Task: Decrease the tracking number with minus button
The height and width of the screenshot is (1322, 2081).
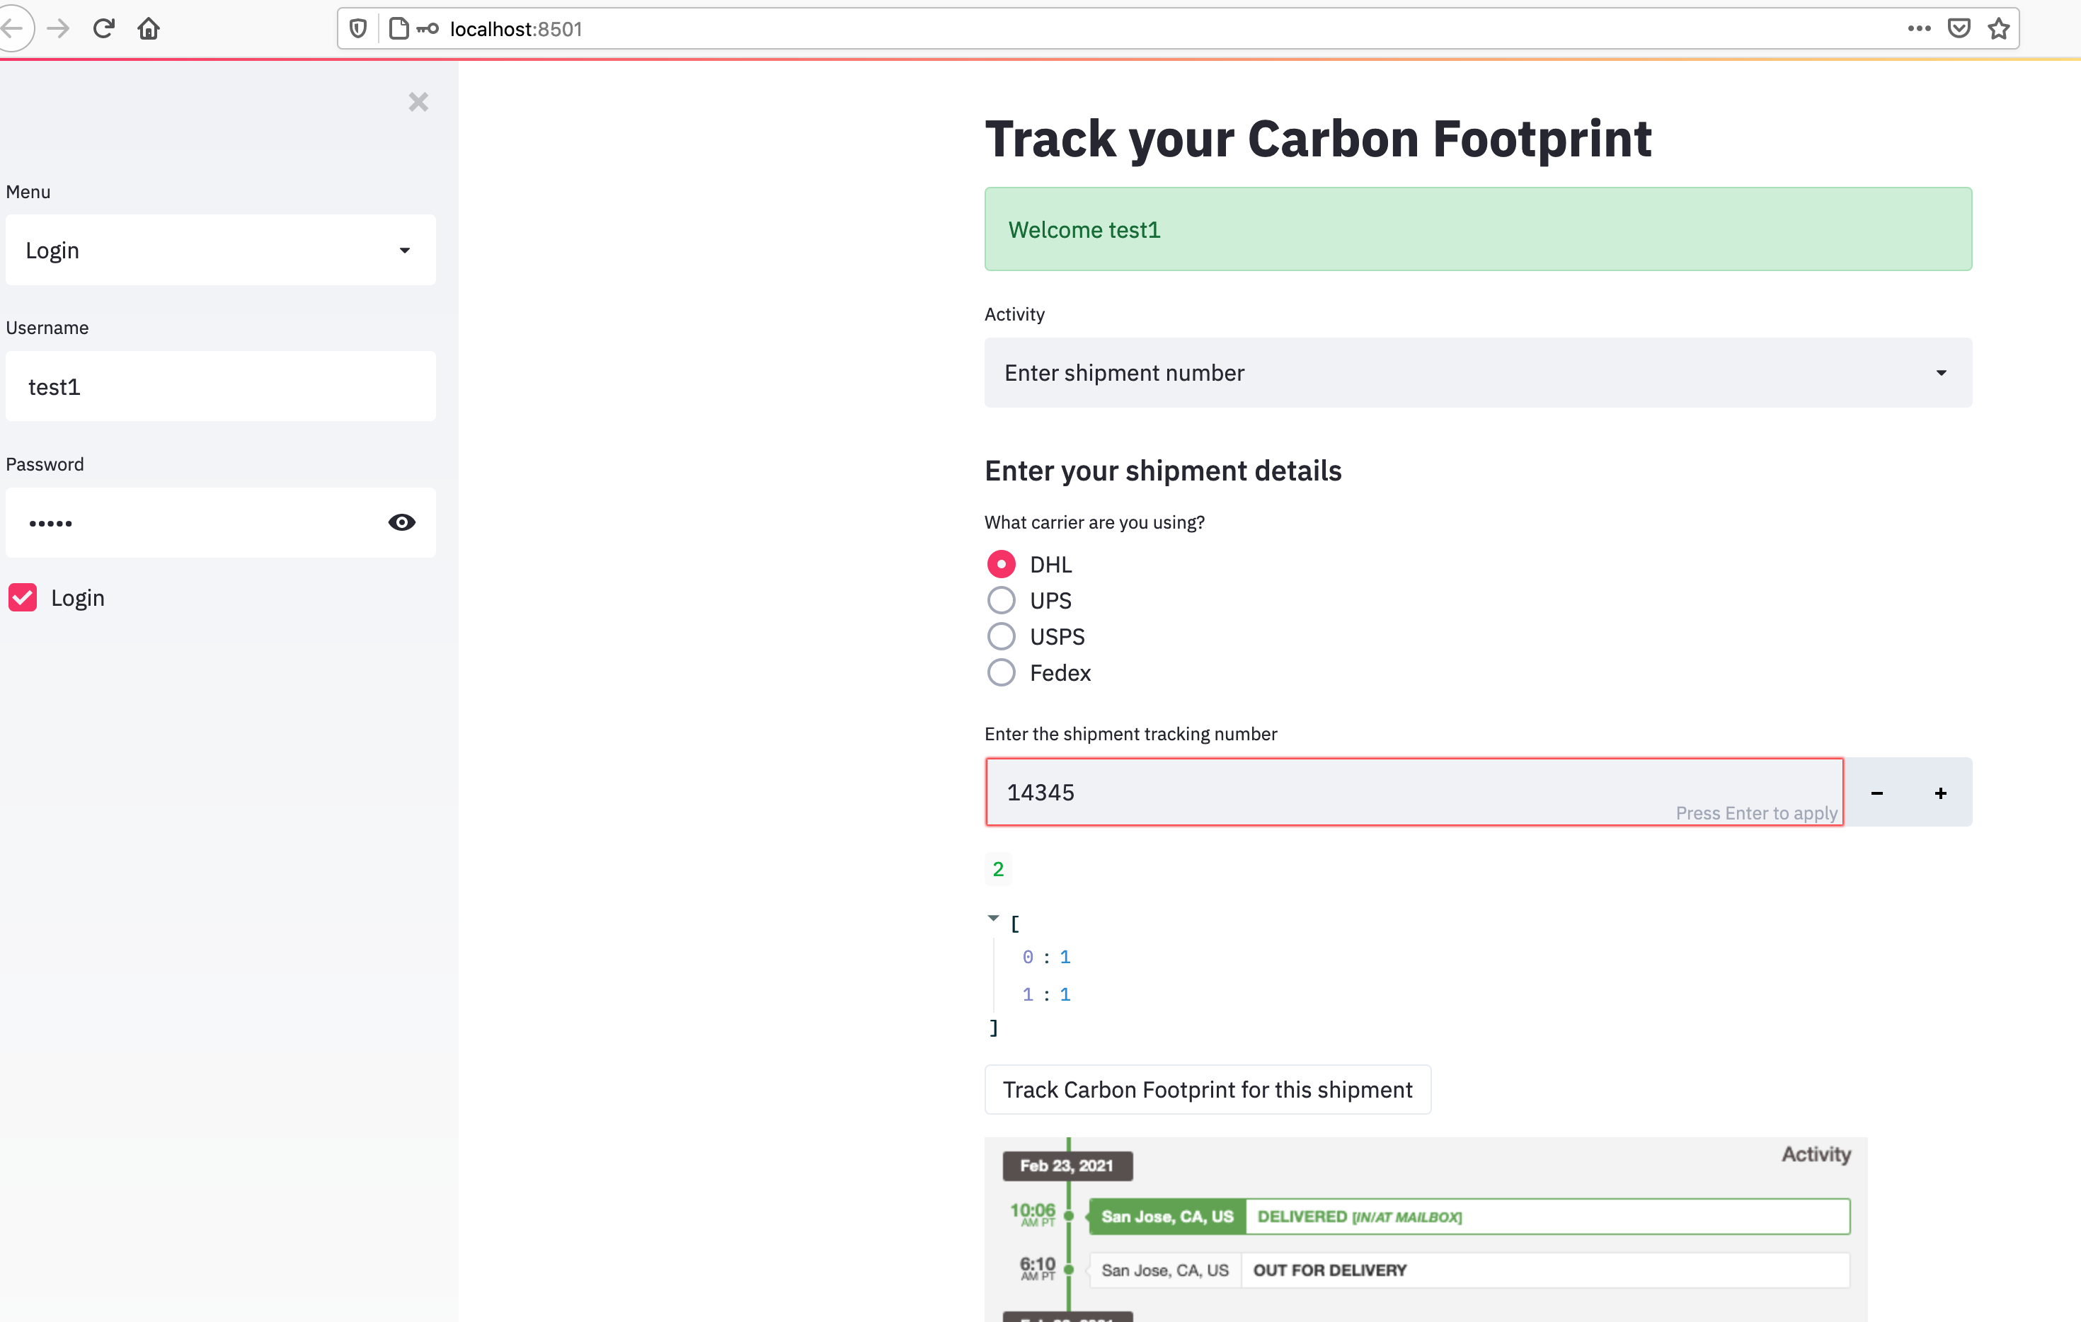Action: (x=1876, y=793)
